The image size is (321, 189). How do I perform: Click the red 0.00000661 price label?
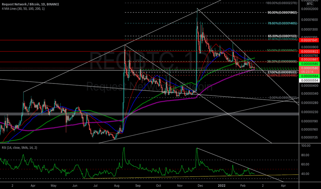310,59
